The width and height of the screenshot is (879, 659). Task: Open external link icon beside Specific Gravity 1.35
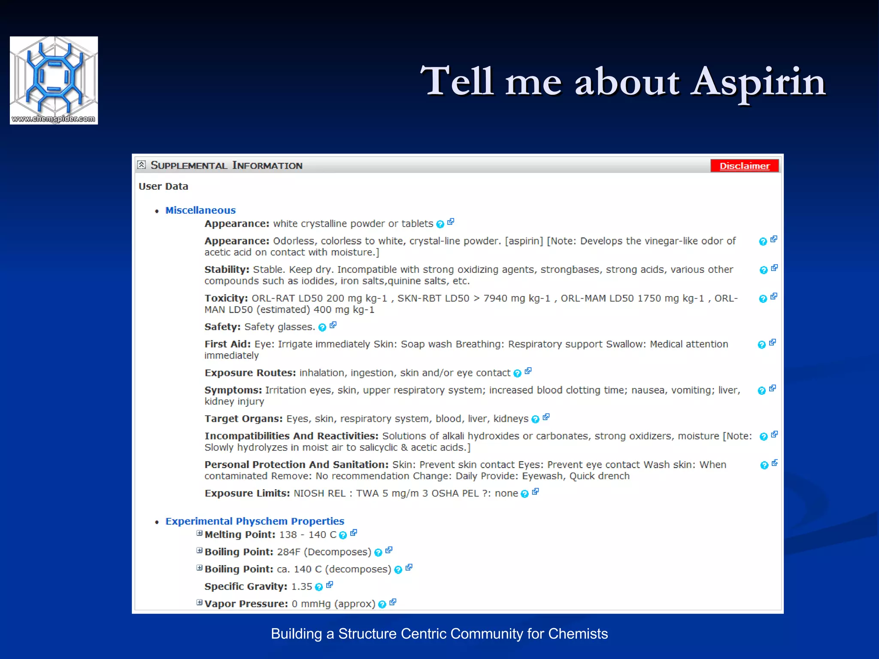click(330, 585)
